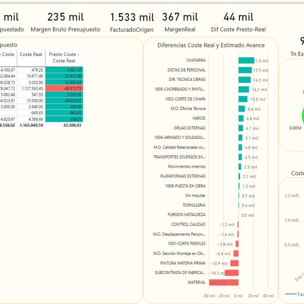
Task: Select the GRUAS EXTERNAS category label
Action: 189,128
